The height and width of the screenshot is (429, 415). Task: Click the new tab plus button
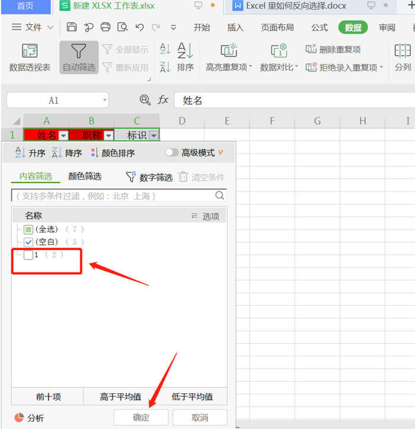(411, 5)
